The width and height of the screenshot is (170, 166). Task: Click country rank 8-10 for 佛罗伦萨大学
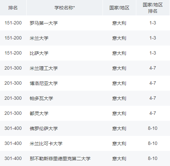(153, 128)
